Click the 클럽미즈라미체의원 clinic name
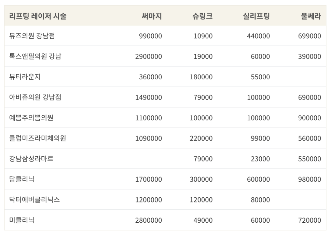 pyautogui.click(x=38, y=138)
